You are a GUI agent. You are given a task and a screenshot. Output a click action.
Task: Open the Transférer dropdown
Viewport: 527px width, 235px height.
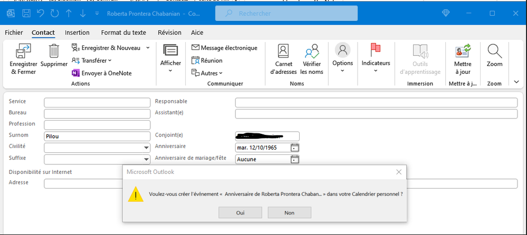(x=91, y=61)
